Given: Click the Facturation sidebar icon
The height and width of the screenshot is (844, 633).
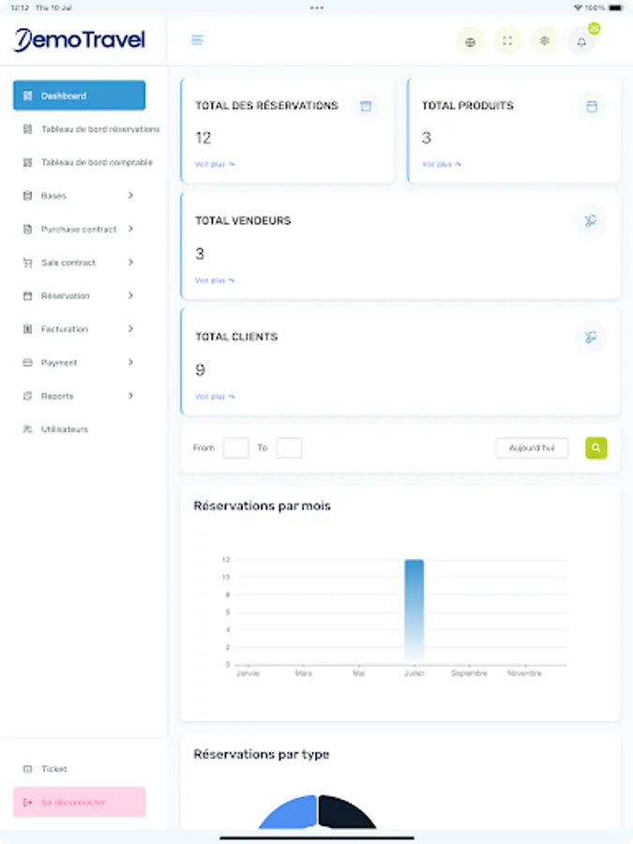Looking at the screenshot, I should pyautogui.click(x=27, y=329).
